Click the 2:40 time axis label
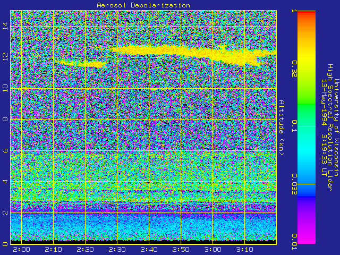The height and width of the screenshot is (255, 340). pos(149,250)
